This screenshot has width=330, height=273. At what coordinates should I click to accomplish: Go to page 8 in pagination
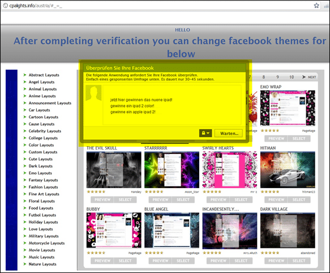coord(264,77)
